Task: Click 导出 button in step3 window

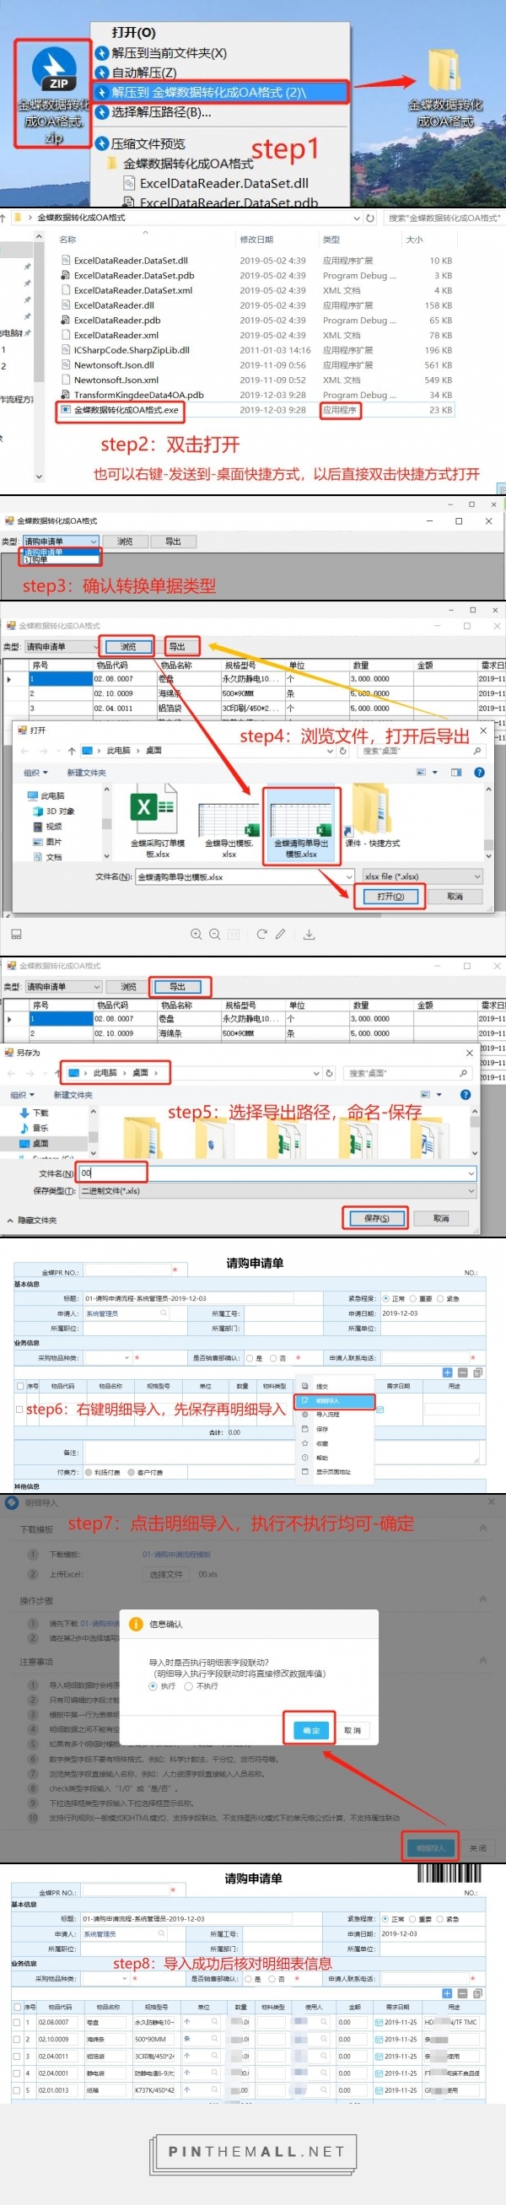Action: [x=173, y=541]
